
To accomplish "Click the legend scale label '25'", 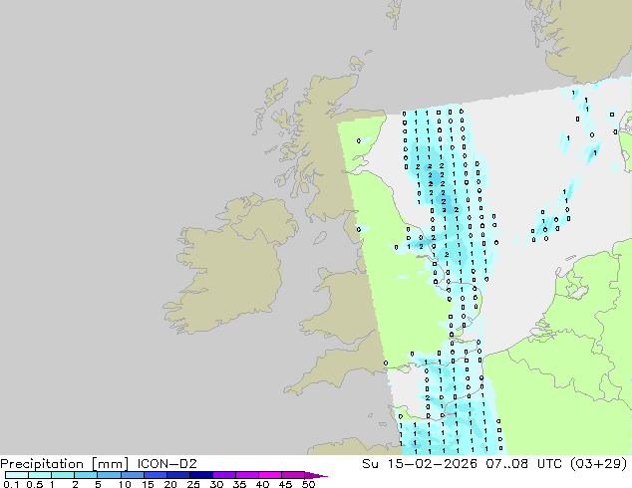I will [x=193, y=484].
